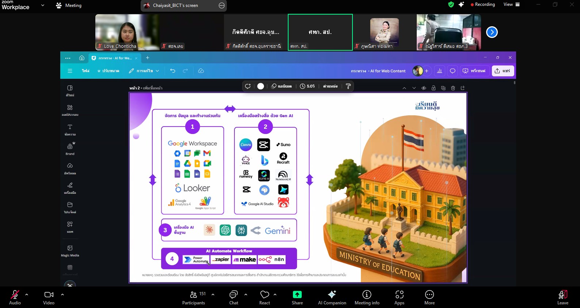Open the Zoom Workplace dropdown arrow
The height and width of the screenshot is (308, 580).
(43, 5)
